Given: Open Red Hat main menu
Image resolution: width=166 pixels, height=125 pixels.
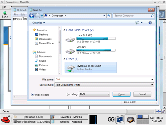Looking at the screenshot, I should [x=6, y=119].
